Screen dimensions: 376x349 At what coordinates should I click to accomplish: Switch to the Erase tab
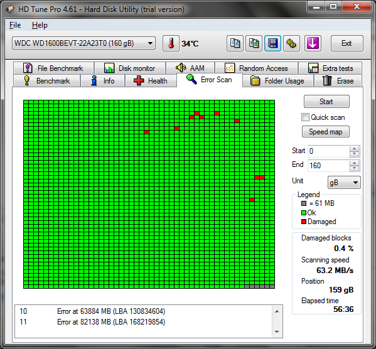(338, 80)
